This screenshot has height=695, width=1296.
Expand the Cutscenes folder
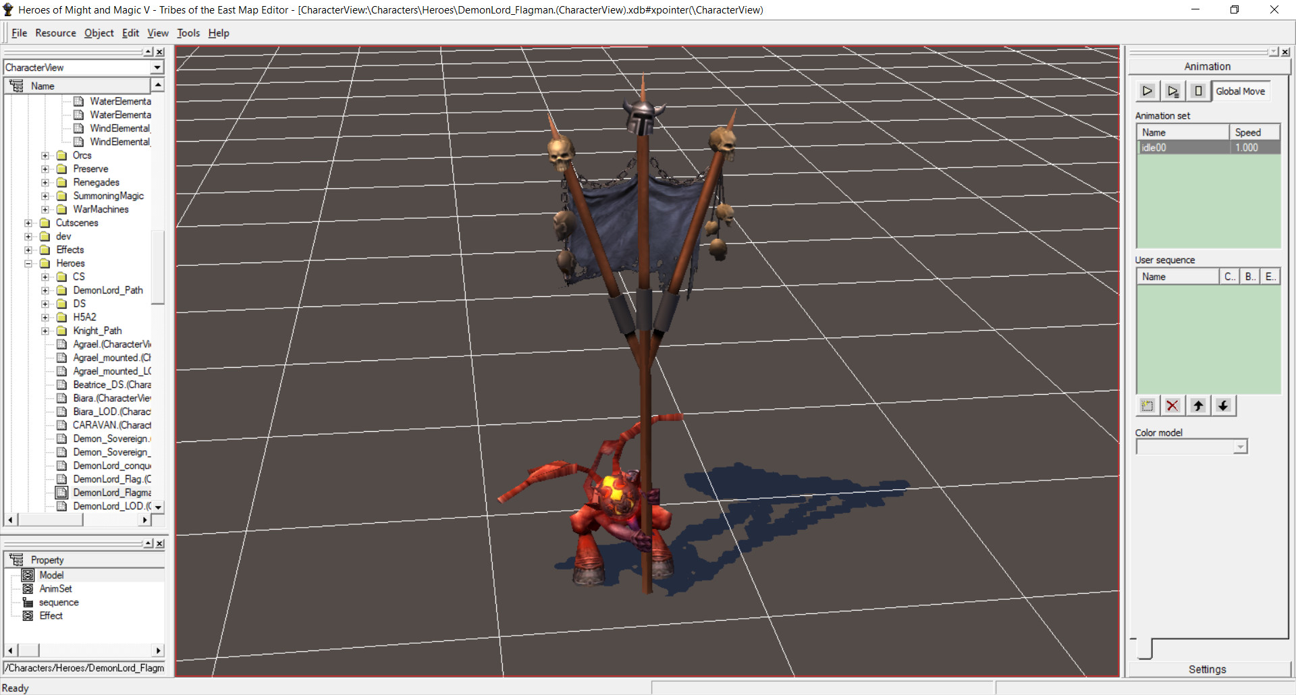[x=28, y=223]
